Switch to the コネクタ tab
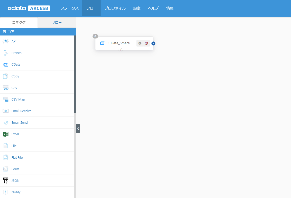291x198 pixels. point(19,22)
